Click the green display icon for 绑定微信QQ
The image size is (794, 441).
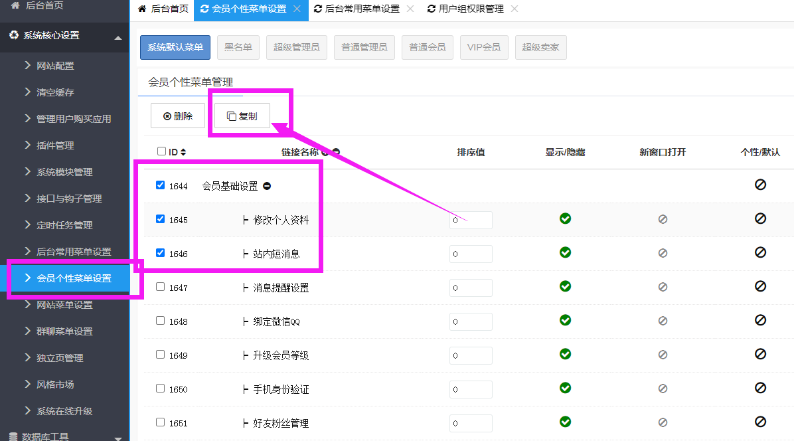click(565, 320)
